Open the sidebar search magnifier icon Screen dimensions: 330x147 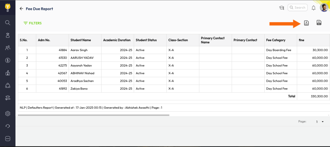[x=8, y=23]
